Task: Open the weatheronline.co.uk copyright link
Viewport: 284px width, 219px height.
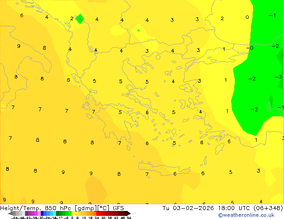Action: tap(246, 215)
